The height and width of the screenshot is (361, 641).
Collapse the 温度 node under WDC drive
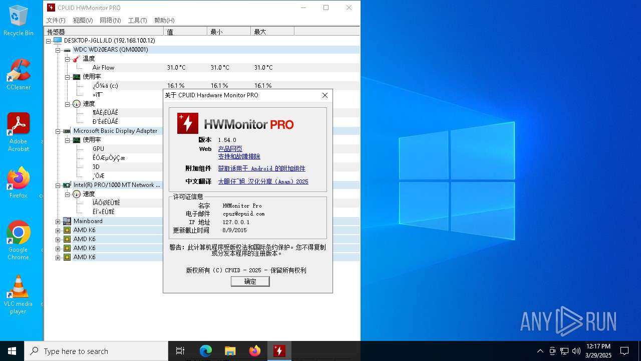point(67,59)
